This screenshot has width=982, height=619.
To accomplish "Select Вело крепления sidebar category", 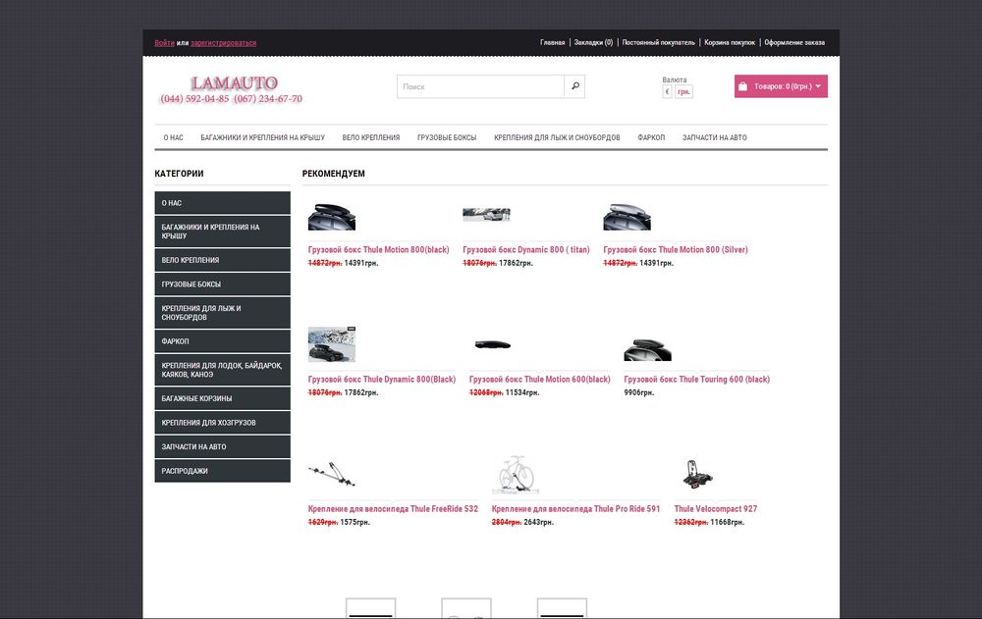I will click(x=222, y=260).
